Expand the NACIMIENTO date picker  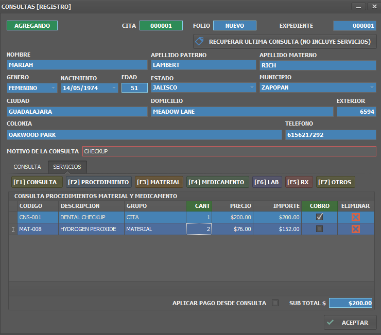pyautogui.click(x=114, y=88)
